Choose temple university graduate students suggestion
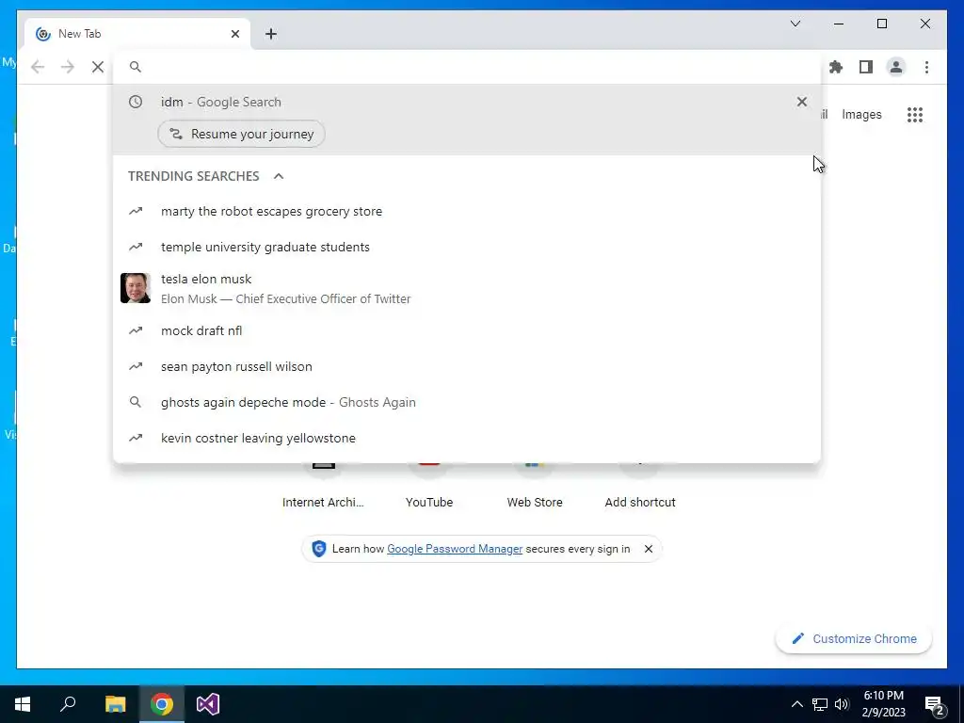 467,248
